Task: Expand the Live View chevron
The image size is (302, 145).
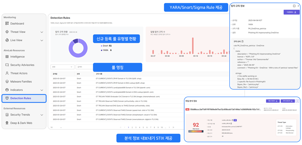Action: pyautogui.click(x=42, y=40)
